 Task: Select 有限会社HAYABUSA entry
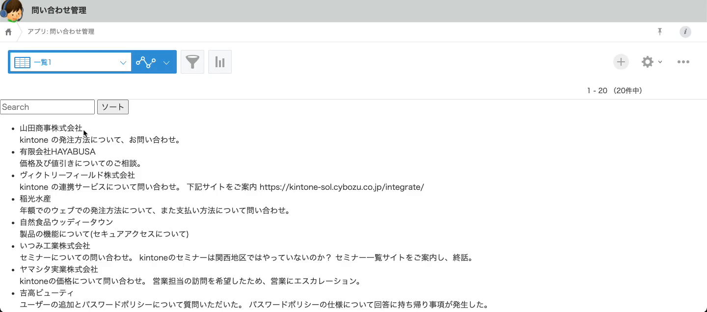57,152
